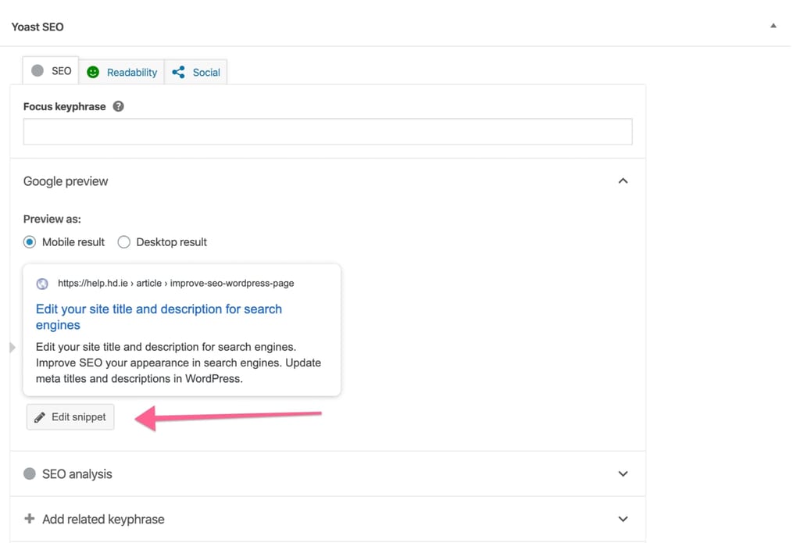Screen dimensions: 800x543
Task: Expand the Add related keyphrase chevron
Action: click(x=623, y=519)
